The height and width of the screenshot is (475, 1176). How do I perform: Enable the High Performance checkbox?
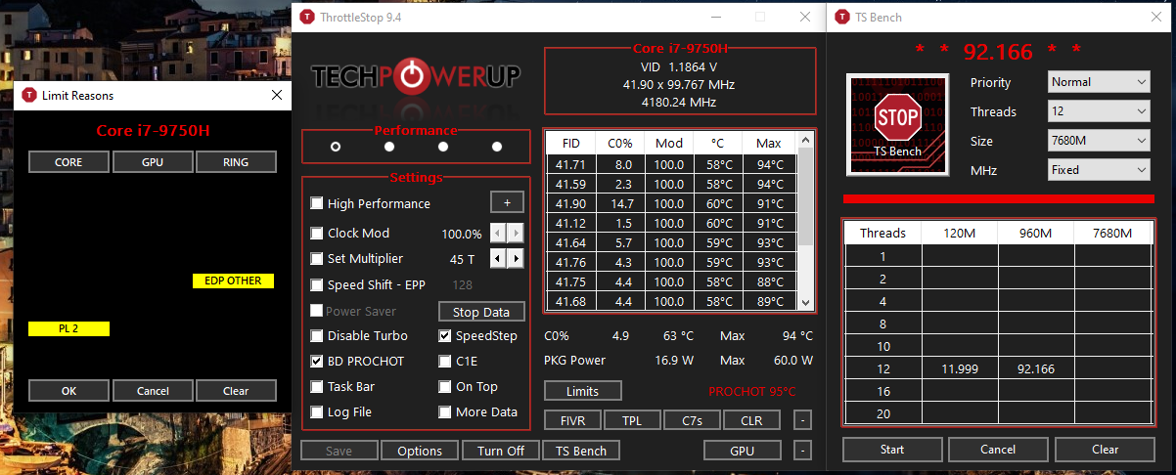(x=316, y=203)
